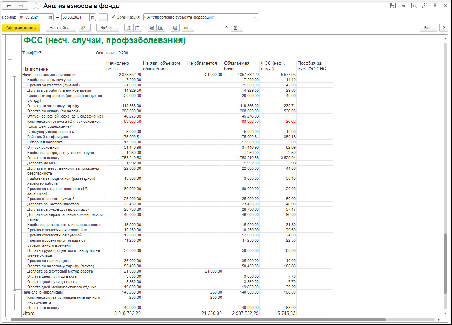Image resolution: width=452 pixels, height=325 pixels.
Task: Click the vertical scrollbar thumb
Action: 445,264
